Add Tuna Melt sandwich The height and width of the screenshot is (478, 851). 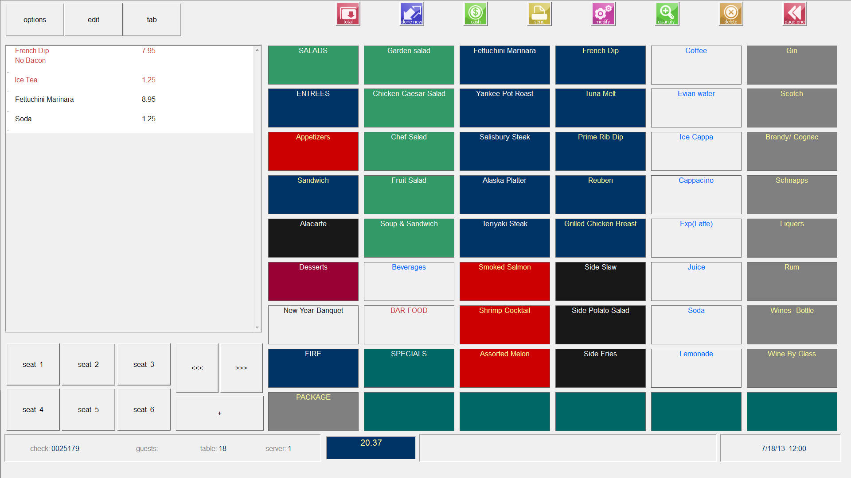tap(601, 108)
